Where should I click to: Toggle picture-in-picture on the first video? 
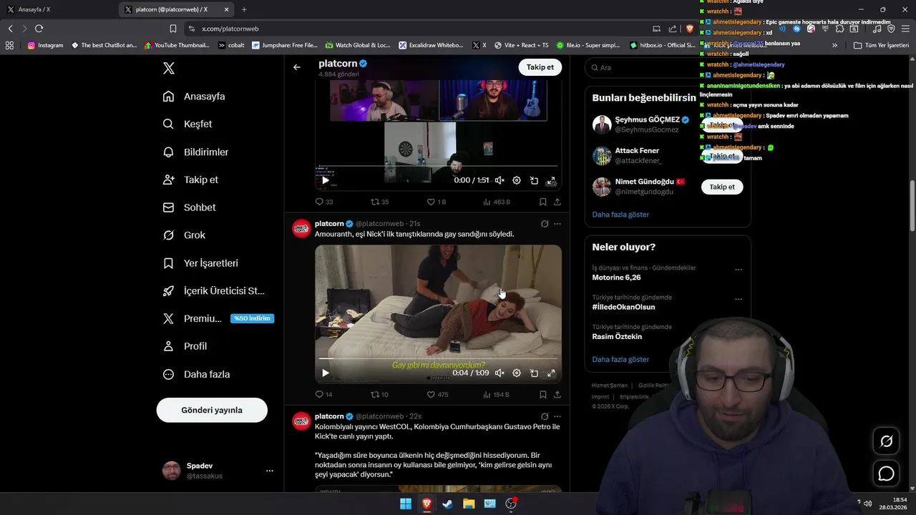pyautogui.click(x=534, y=180)
